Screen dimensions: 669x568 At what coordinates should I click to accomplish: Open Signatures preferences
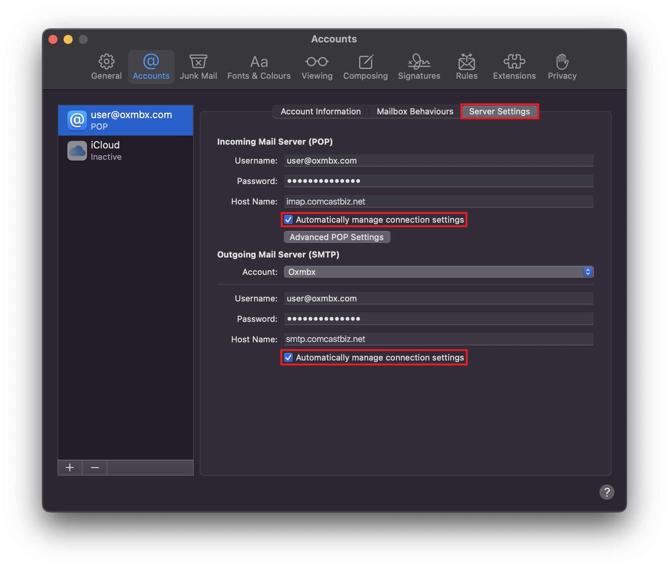419,67
